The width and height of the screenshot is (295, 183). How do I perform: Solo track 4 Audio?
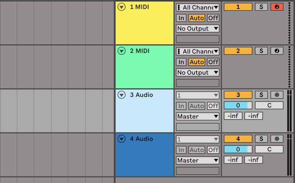tap(262, 139)
